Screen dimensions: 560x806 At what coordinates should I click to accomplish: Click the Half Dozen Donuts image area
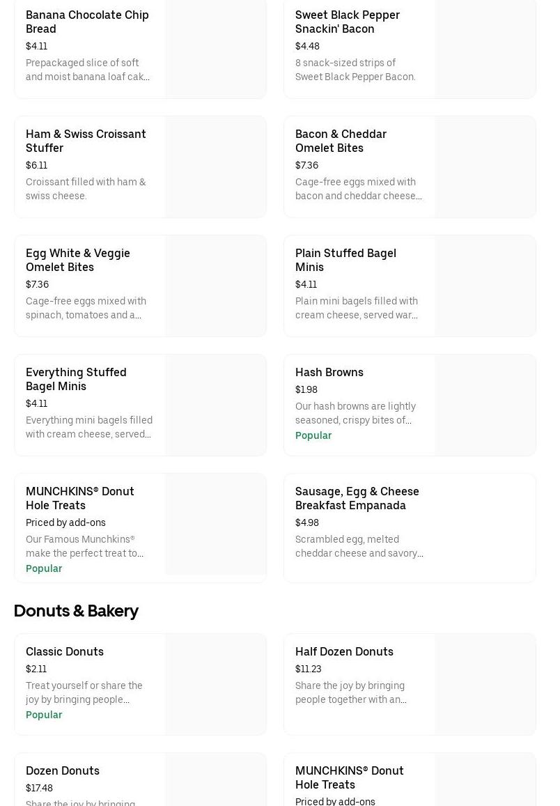[485, 684]
